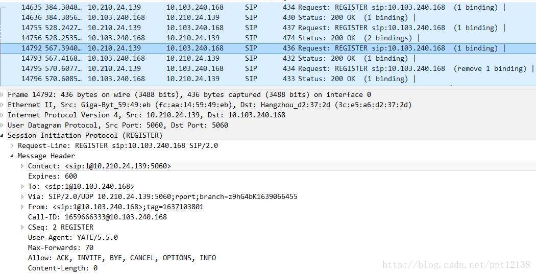Select the Expires: 600 line
The width and height of the screenshot is (536, 275).
(x=53, y=176)
